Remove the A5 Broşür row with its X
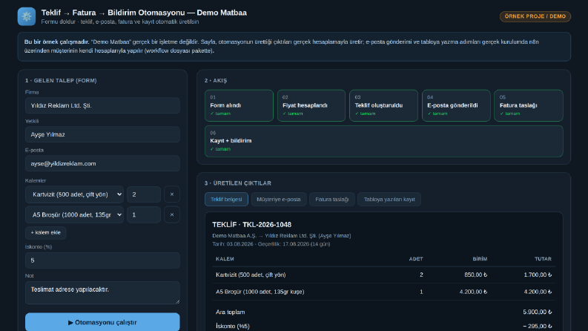Viewport: 588px width, 331px height. pos(172,214)
